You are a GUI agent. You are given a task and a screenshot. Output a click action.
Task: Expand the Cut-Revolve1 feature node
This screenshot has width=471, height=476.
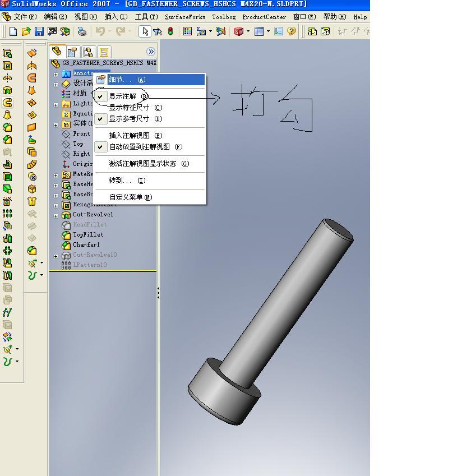click(56, 216)
